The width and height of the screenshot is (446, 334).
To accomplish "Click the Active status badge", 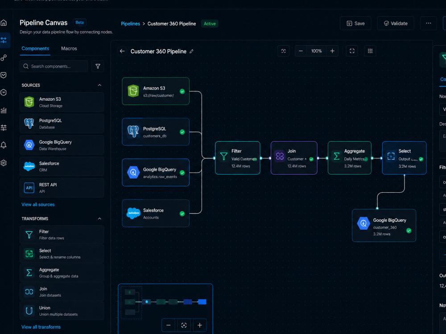I will click(210, 24).
